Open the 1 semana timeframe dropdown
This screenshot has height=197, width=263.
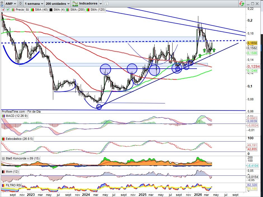point(34,4)
